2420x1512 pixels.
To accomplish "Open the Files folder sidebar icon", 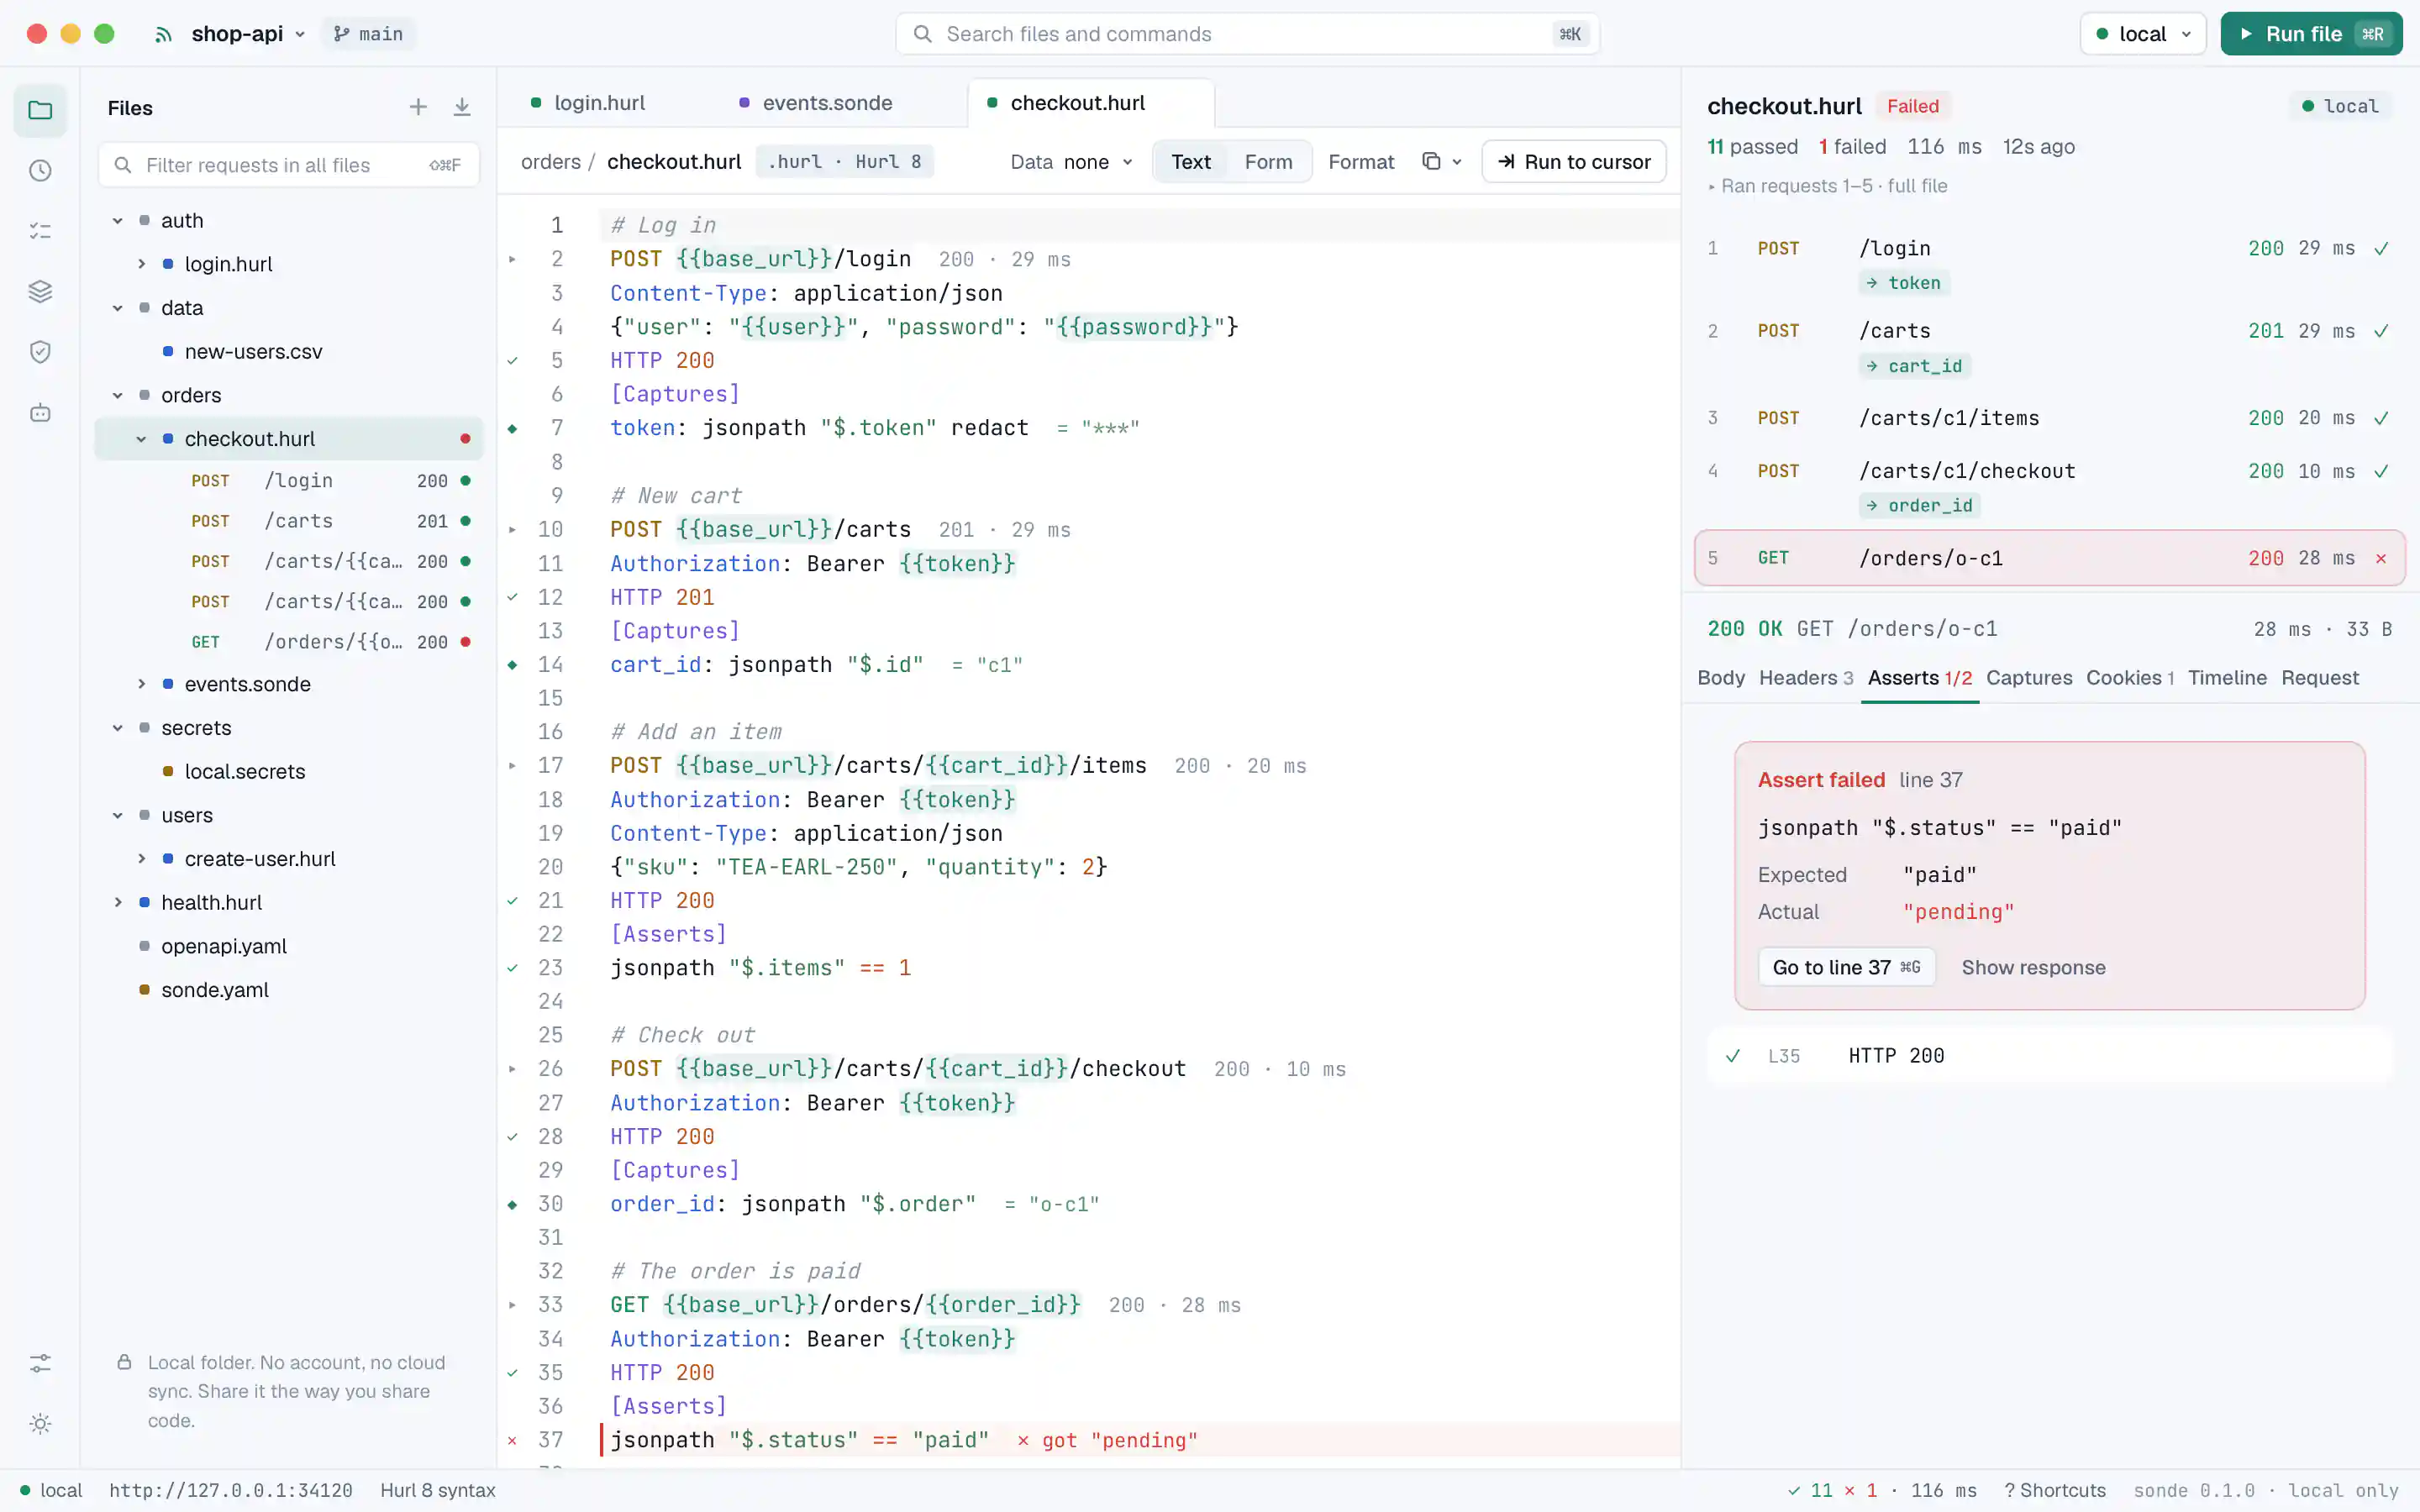I will coord(40,110).
